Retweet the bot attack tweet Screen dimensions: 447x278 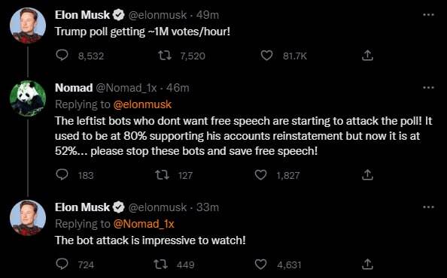click(161, 264)
